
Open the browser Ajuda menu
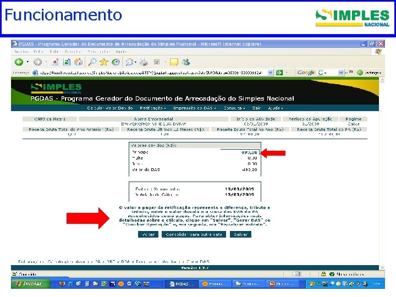120,52
